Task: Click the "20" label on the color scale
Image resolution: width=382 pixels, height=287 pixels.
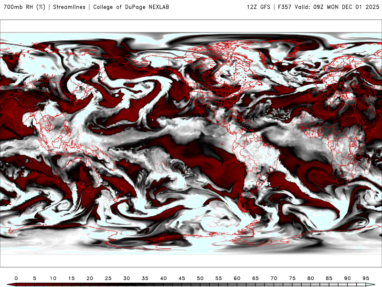Action: pos(90,278)
